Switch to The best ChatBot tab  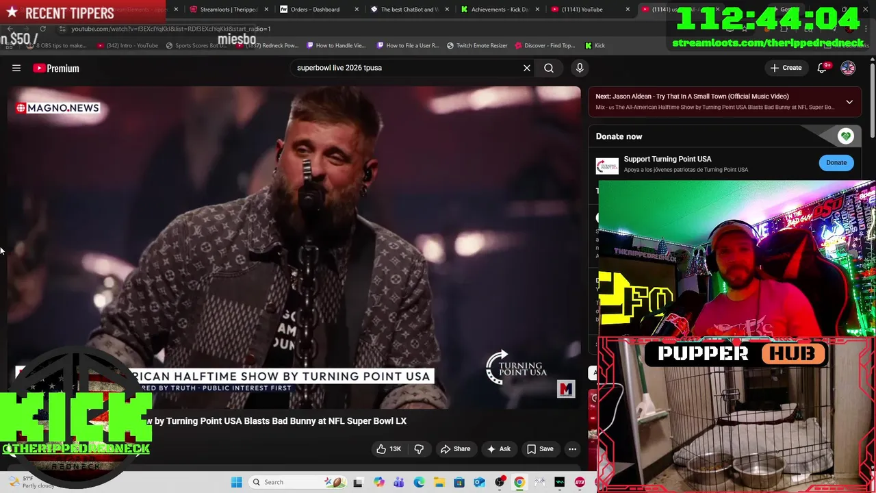click(409, 9)
